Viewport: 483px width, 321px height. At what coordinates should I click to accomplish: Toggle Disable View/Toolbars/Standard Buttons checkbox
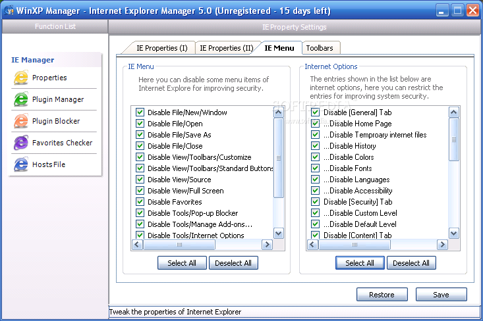[x=140, y=168]
